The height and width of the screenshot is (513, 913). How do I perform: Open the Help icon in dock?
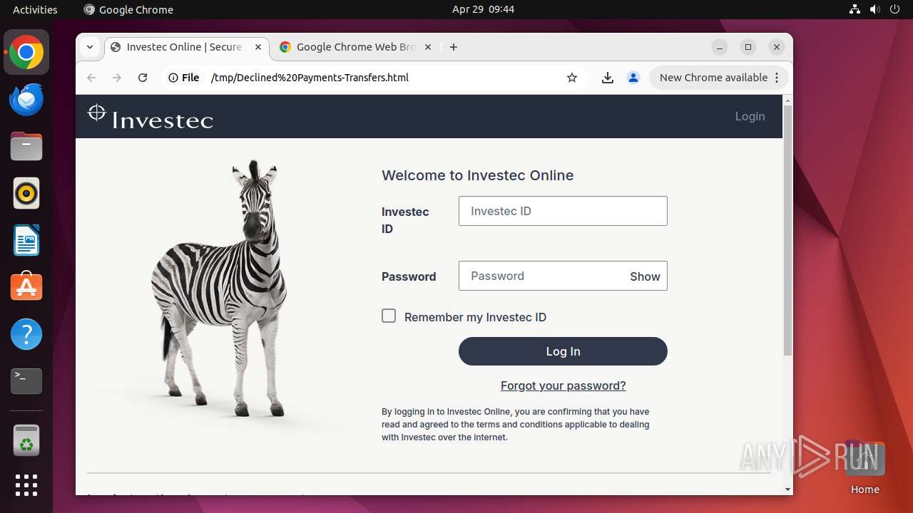[26, 334]
